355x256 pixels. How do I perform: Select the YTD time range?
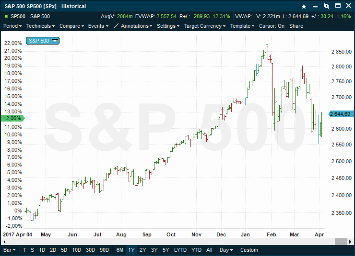(196, 250)
